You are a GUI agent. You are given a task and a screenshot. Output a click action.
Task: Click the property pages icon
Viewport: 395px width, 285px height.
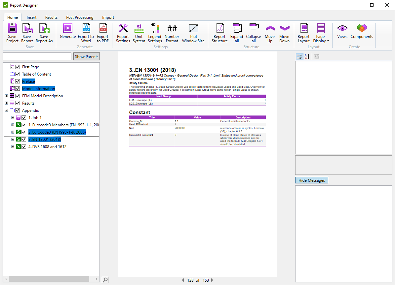[x=317, y=56]
